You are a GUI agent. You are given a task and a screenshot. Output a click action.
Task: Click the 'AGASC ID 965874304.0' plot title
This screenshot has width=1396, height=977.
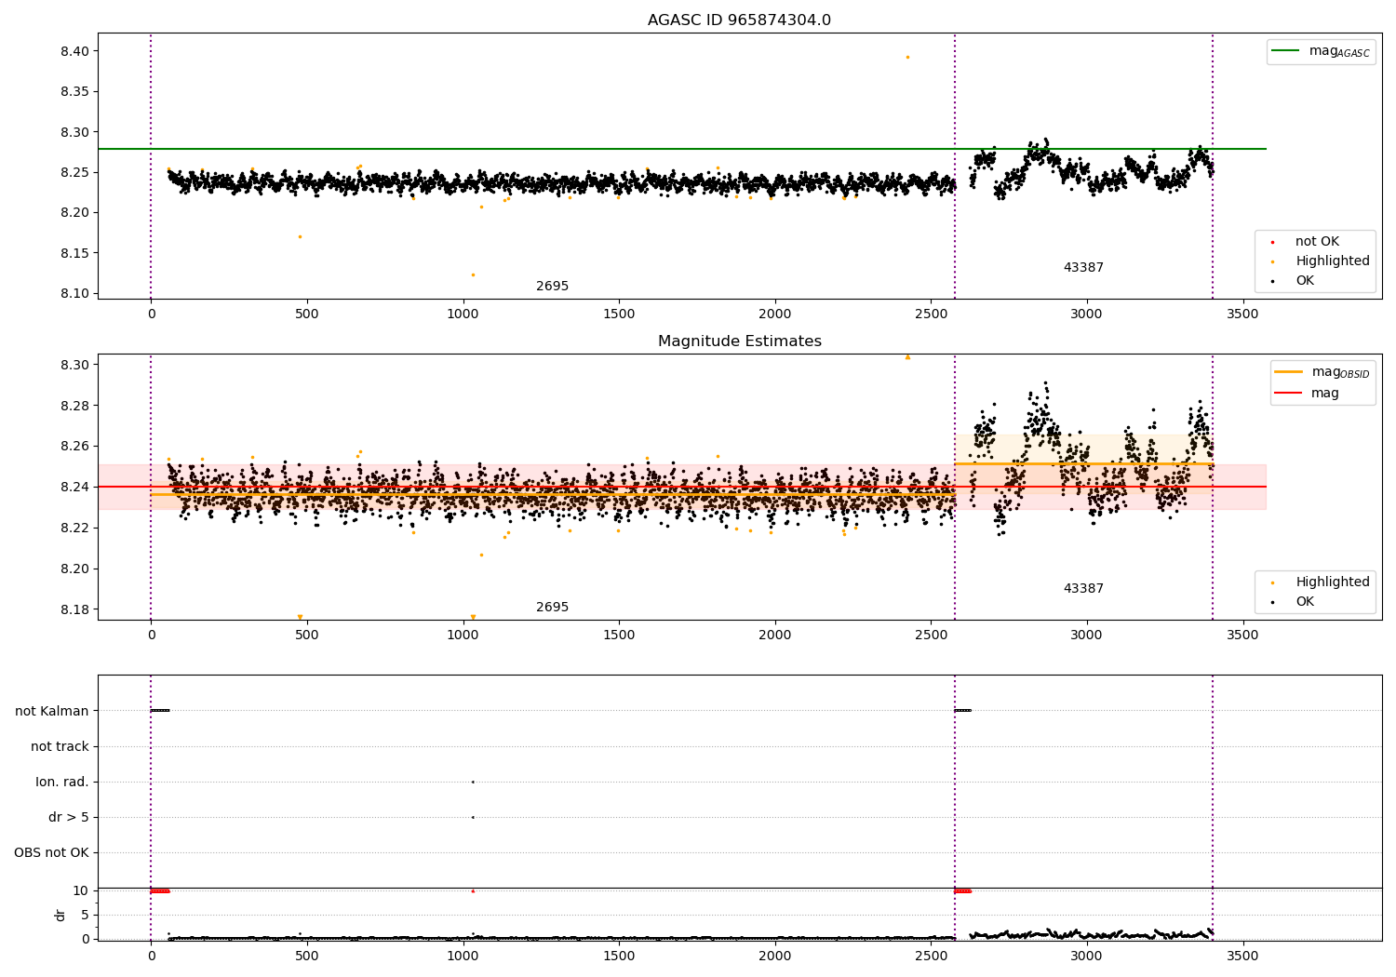pyautogui.click(x=739, y=20)
